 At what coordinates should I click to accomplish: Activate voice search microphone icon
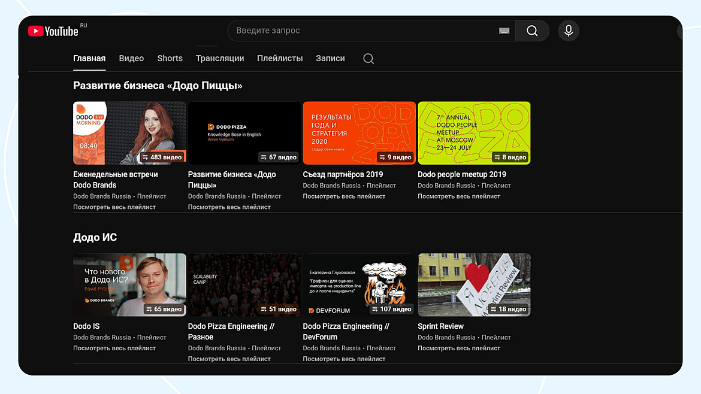568,31
